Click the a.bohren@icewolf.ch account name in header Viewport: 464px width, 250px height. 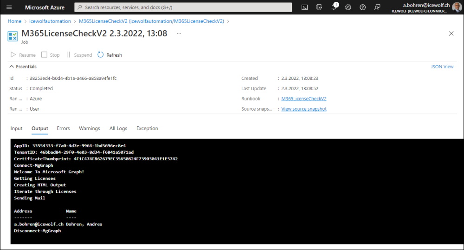click(x=426, y=5)
